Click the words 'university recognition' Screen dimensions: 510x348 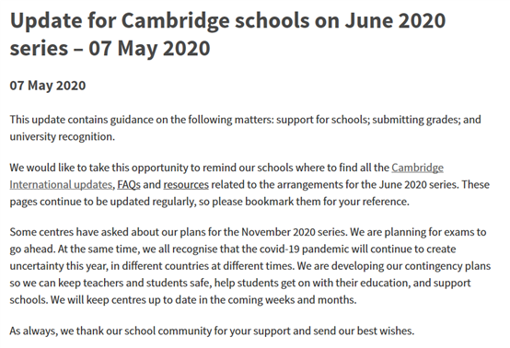(62, 136)
